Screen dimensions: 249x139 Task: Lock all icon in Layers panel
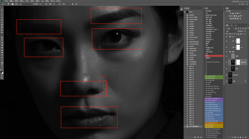tap(239, 34)
